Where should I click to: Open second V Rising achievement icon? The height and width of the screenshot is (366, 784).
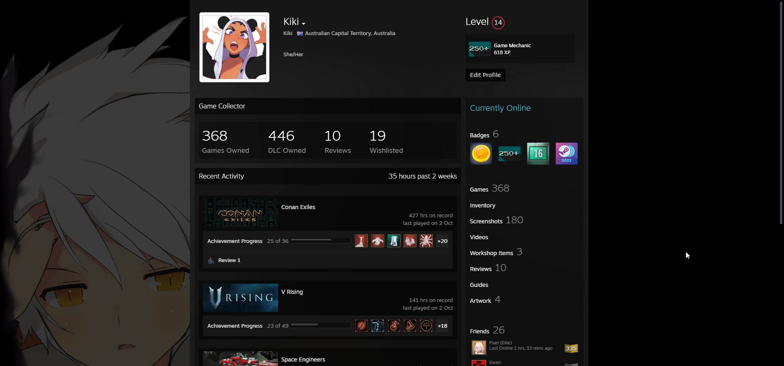(x=378, y=326)
